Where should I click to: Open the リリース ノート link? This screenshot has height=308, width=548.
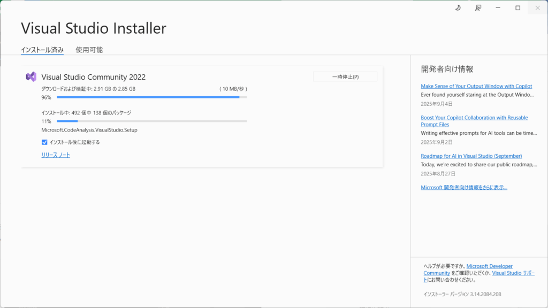click(56, 155)
